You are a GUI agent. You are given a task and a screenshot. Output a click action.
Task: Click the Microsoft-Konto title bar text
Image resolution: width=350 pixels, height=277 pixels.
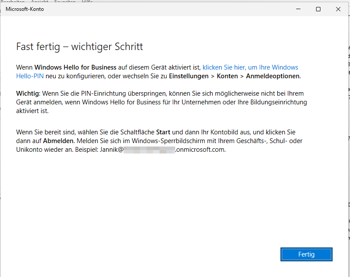pyautogui.click(x=25, y=9)
